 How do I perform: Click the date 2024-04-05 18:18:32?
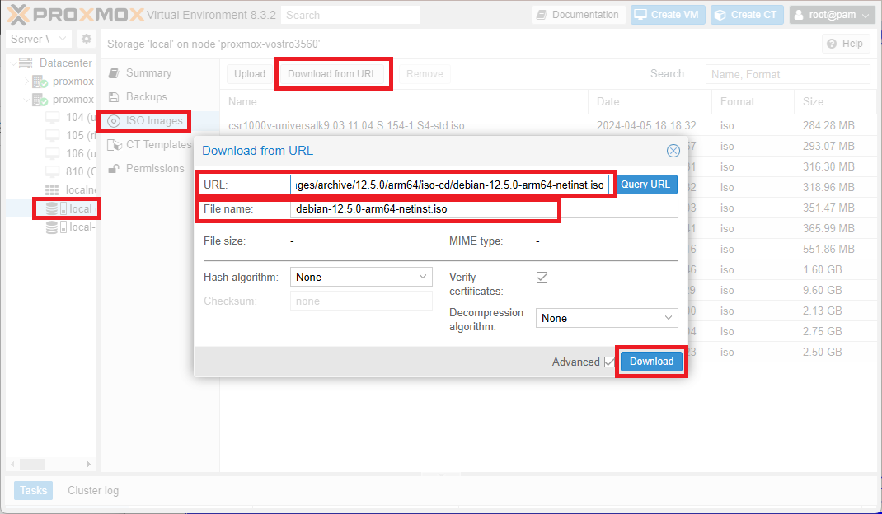pos(646,125)
